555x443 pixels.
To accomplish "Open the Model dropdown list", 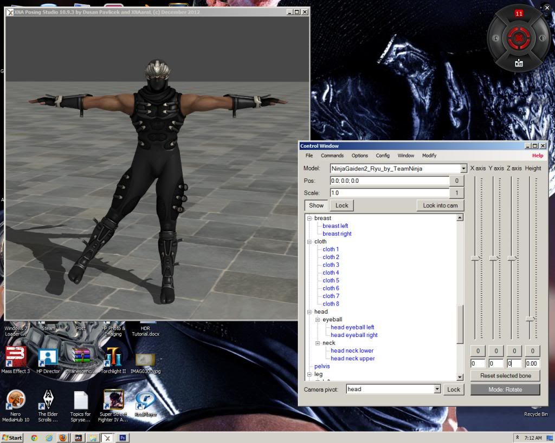I will [x=463, y=169].
